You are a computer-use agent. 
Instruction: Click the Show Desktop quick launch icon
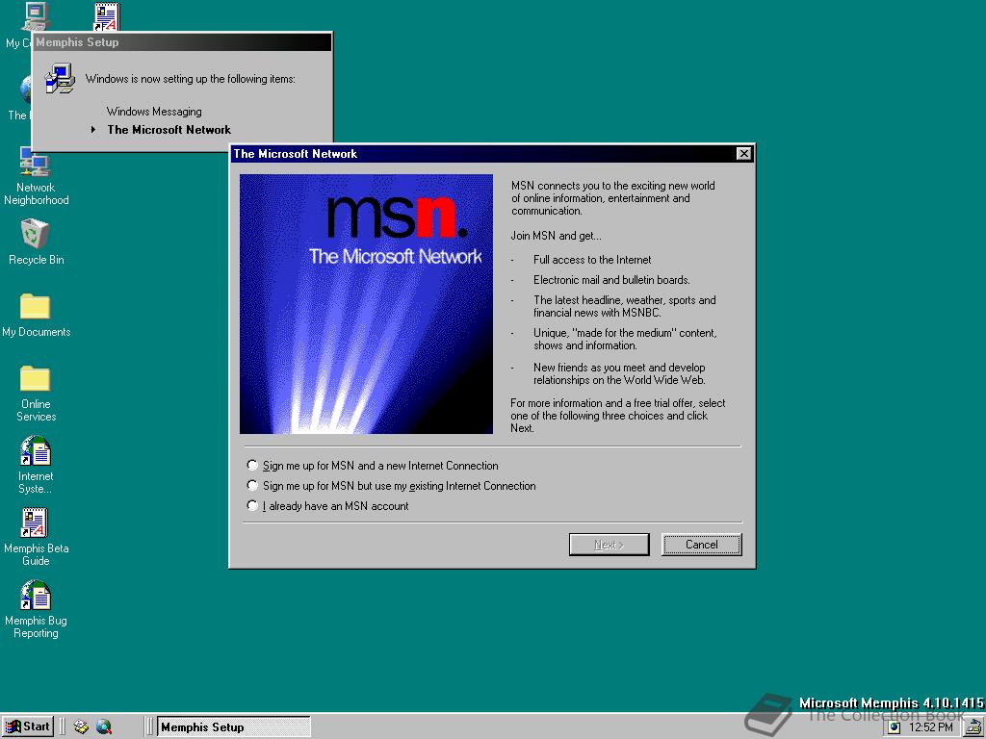tap(81, 726)
